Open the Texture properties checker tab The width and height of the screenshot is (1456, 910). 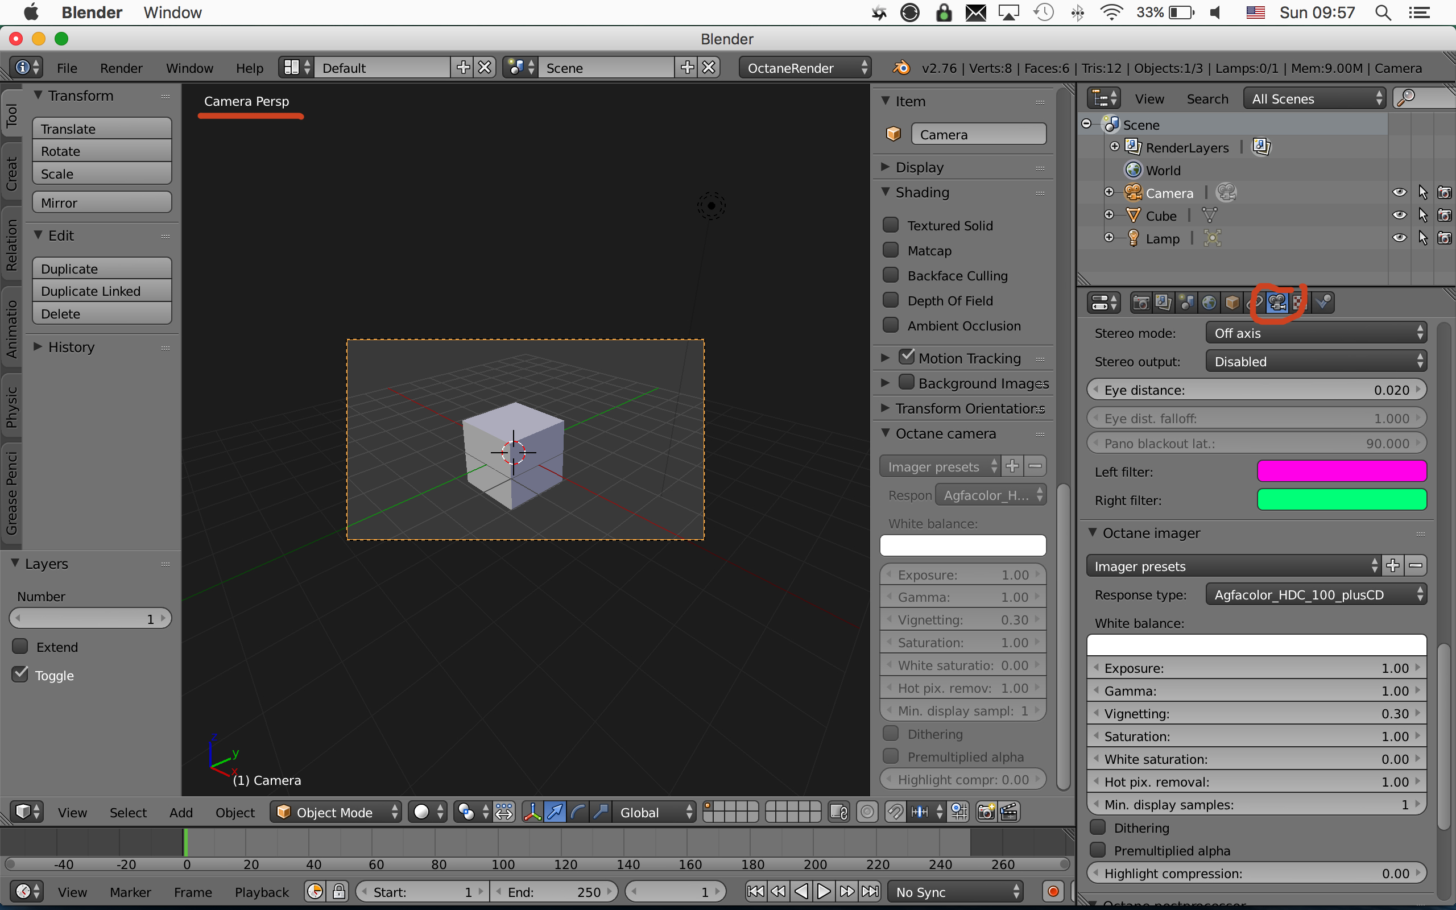[1300, 303]
